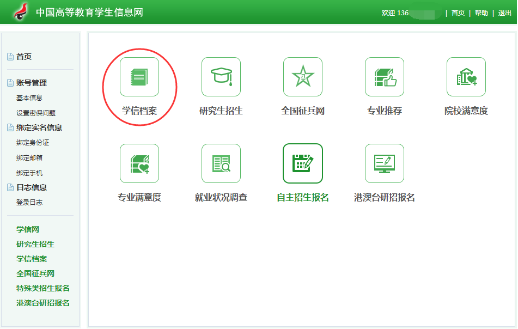The image size is (518, 329).
Task: Open 绑定手机 in the sidebar
Action: (x=29, y=173)
